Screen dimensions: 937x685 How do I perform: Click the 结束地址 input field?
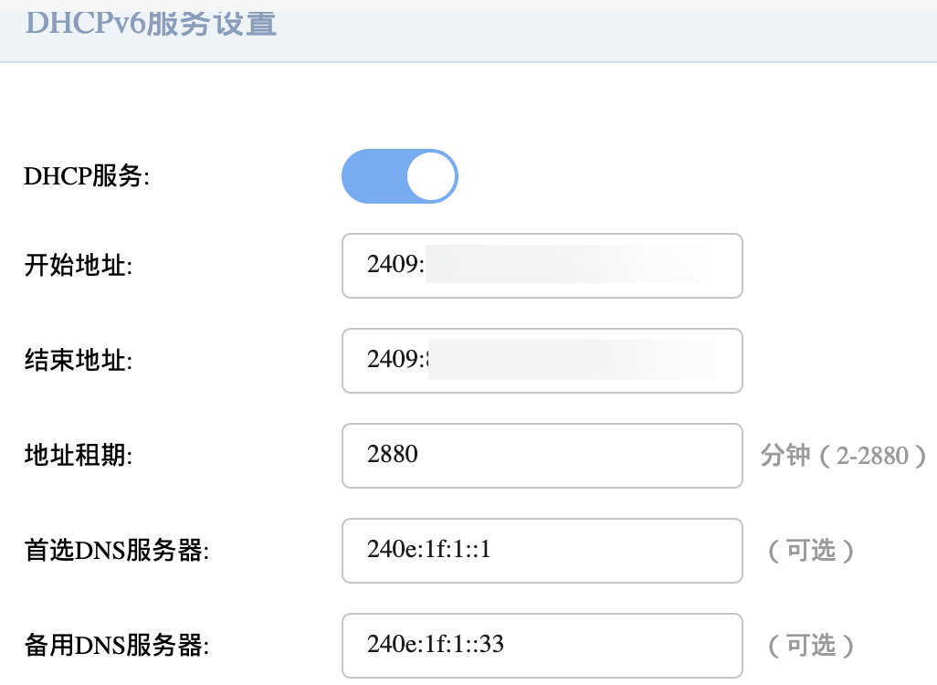[542, 361]
